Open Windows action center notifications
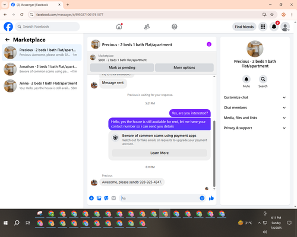 click(x=289, y=223)
